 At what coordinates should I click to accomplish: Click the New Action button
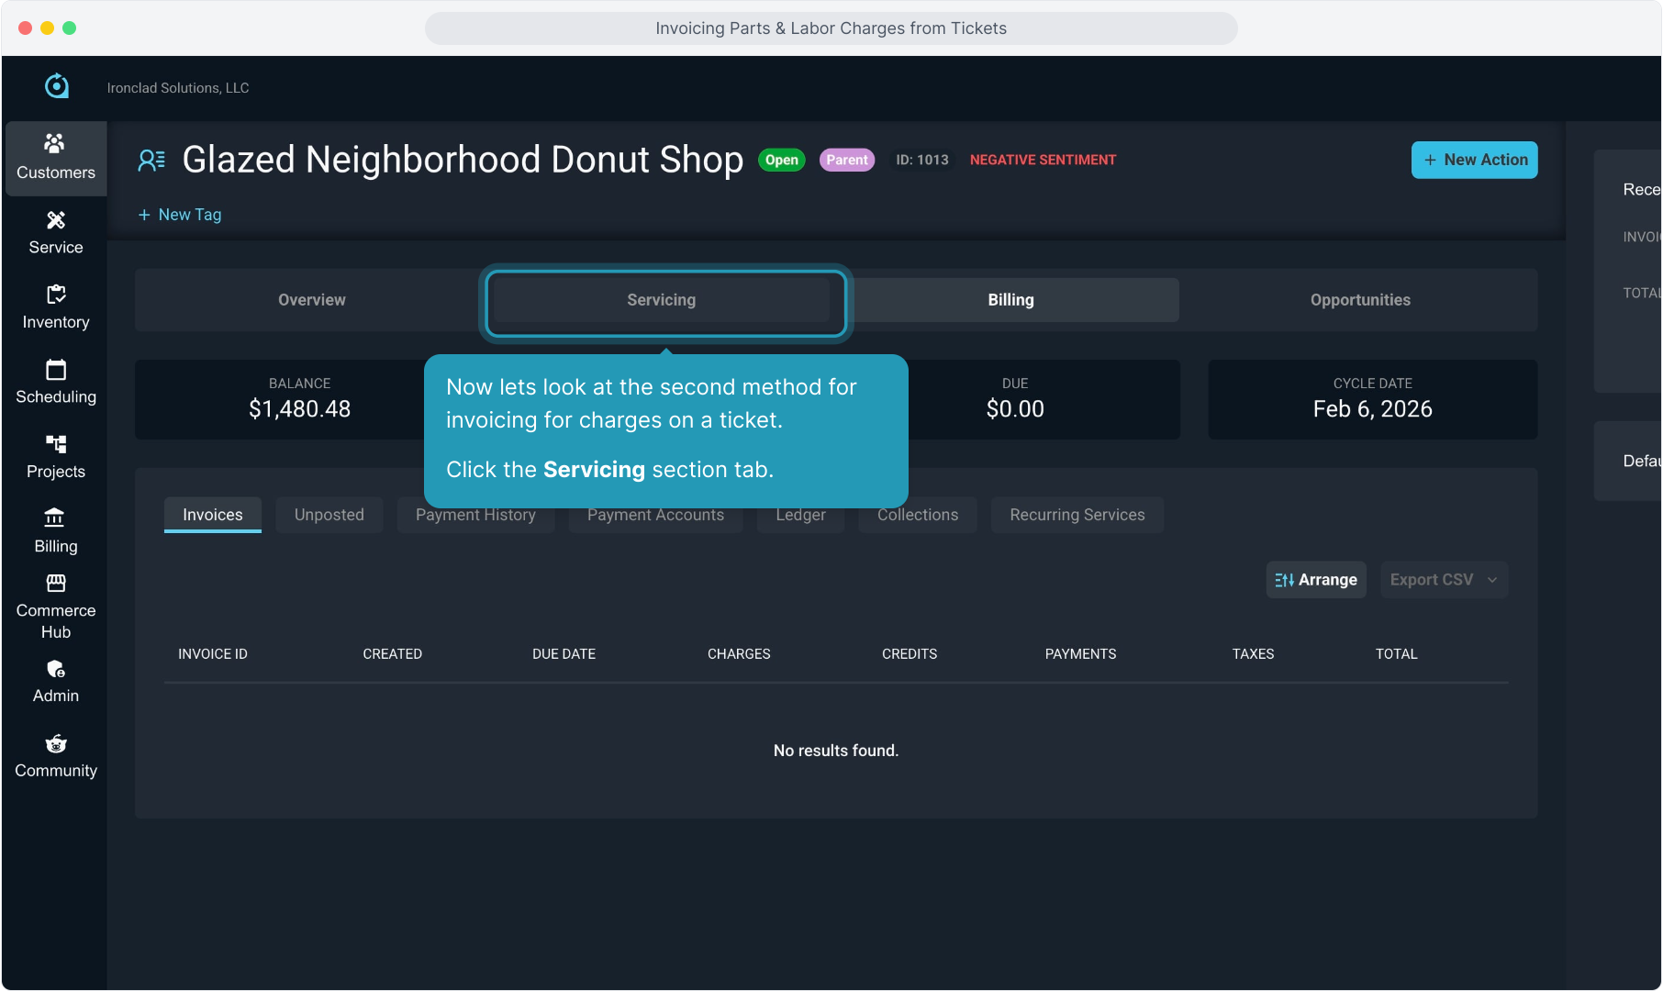point(1474,160)
